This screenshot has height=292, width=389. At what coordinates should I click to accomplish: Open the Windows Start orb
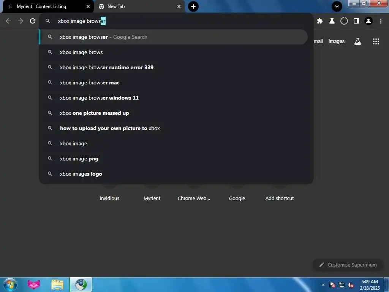[x=10, y=284]
